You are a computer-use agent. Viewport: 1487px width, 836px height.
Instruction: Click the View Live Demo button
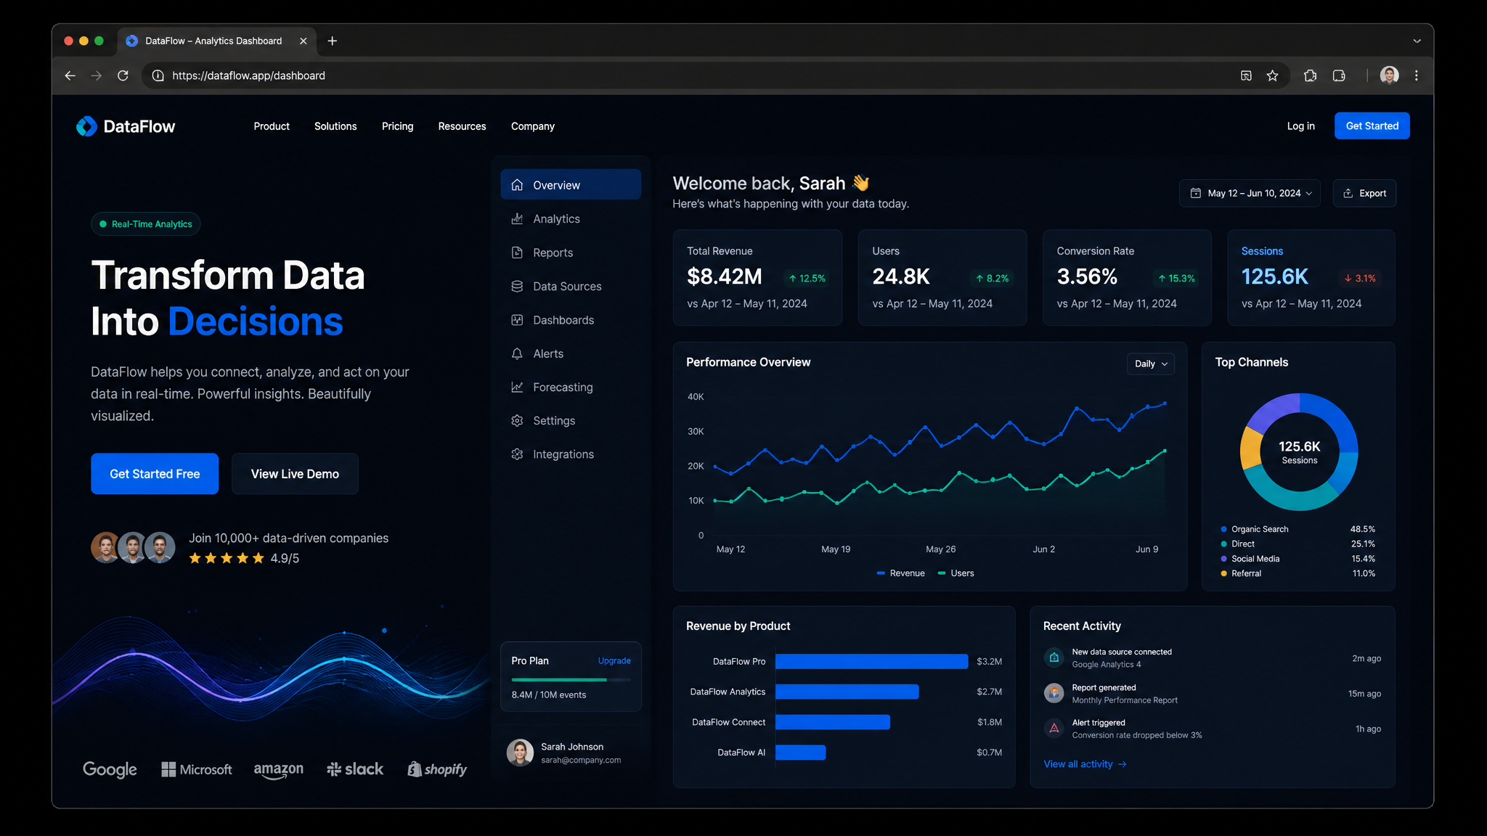[295, 474]
